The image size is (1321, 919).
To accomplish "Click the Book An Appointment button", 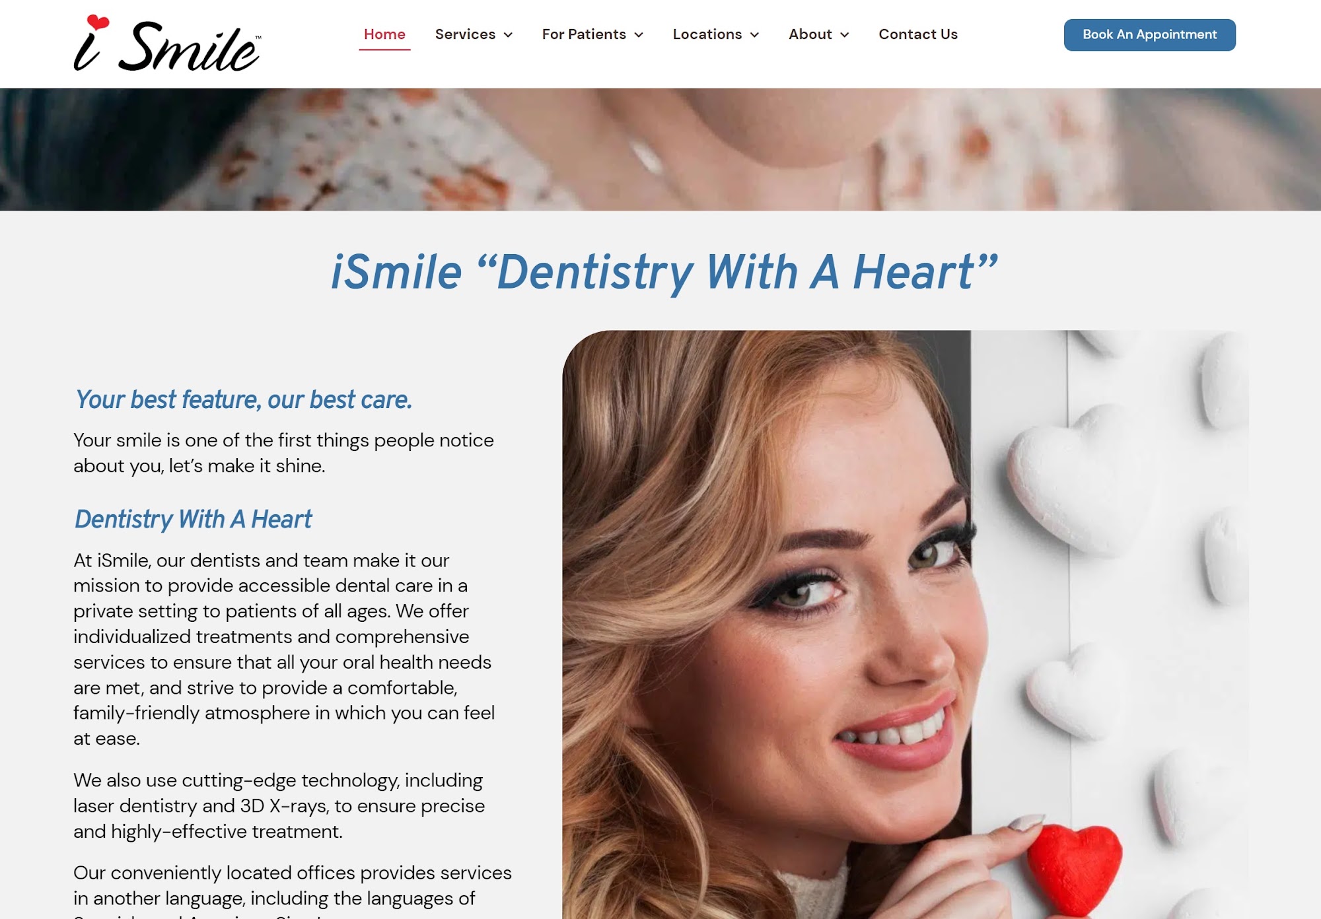I will [1149, 35].
